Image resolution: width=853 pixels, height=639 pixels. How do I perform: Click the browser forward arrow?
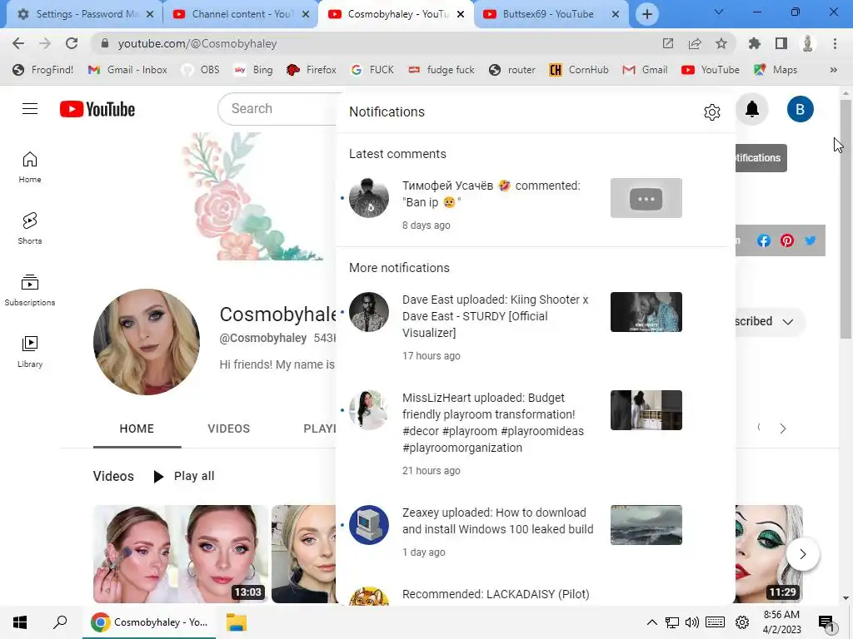tap(45, 43)
